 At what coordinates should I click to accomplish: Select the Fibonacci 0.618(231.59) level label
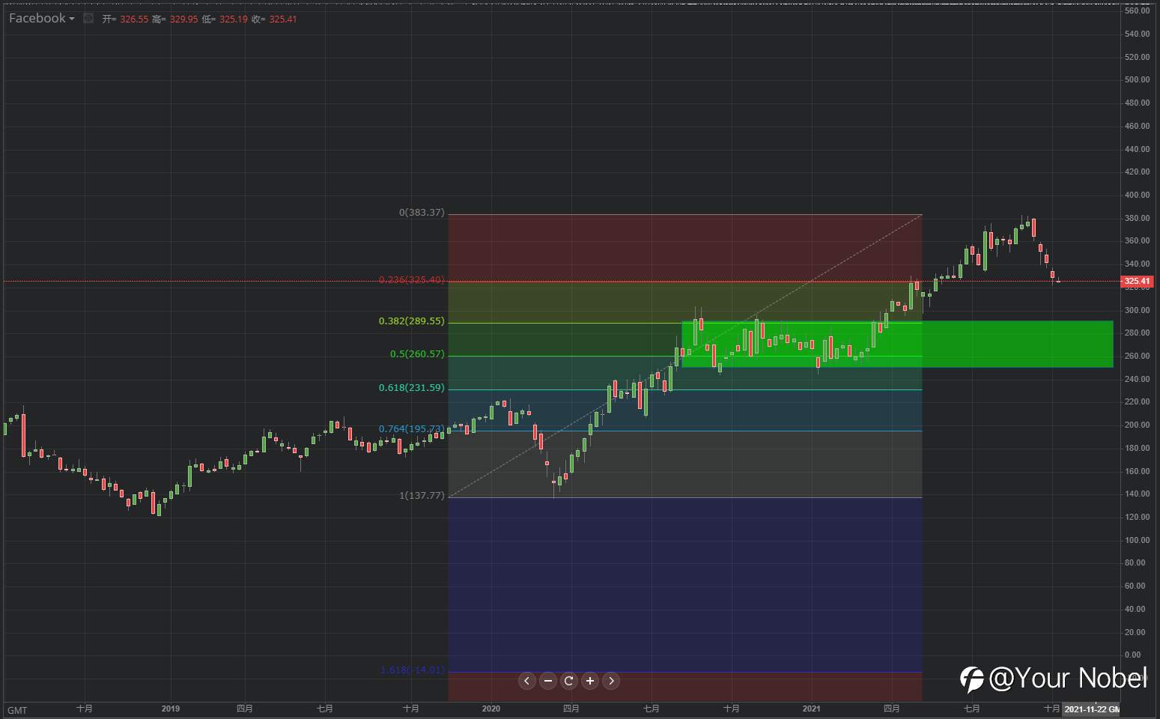tap(411, 388)
